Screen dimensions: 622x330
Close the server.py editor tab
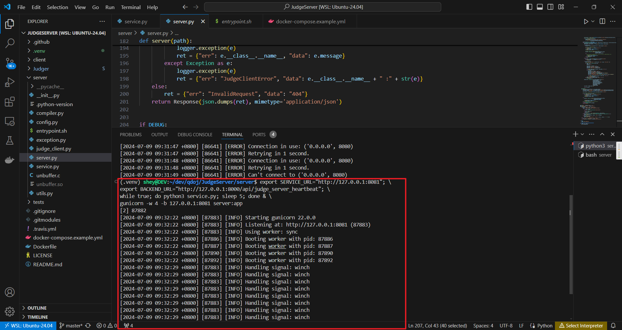click(x=203, y=21)
